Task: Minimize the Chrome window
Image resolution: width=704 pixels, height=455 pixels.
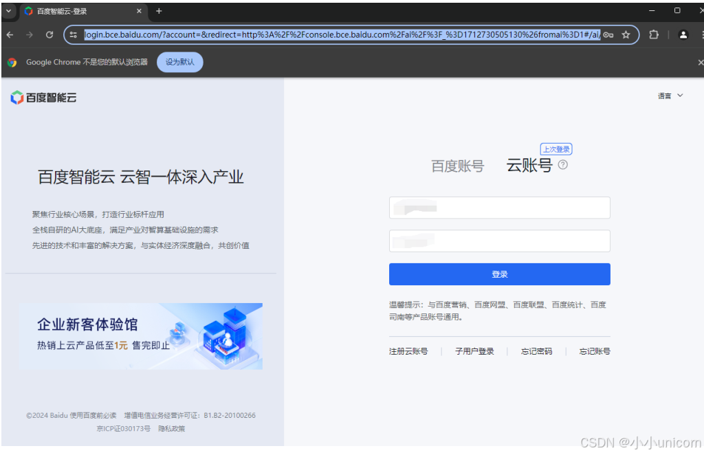Action: (x=652, y=11)
